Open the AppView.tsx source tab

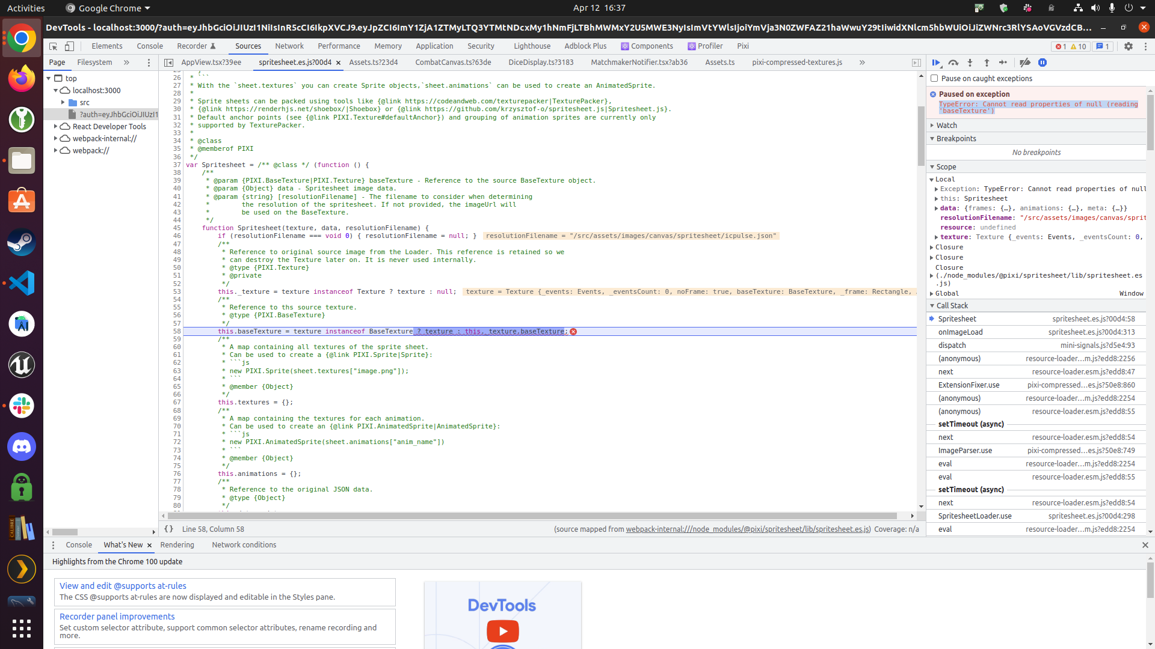point(211,62)
